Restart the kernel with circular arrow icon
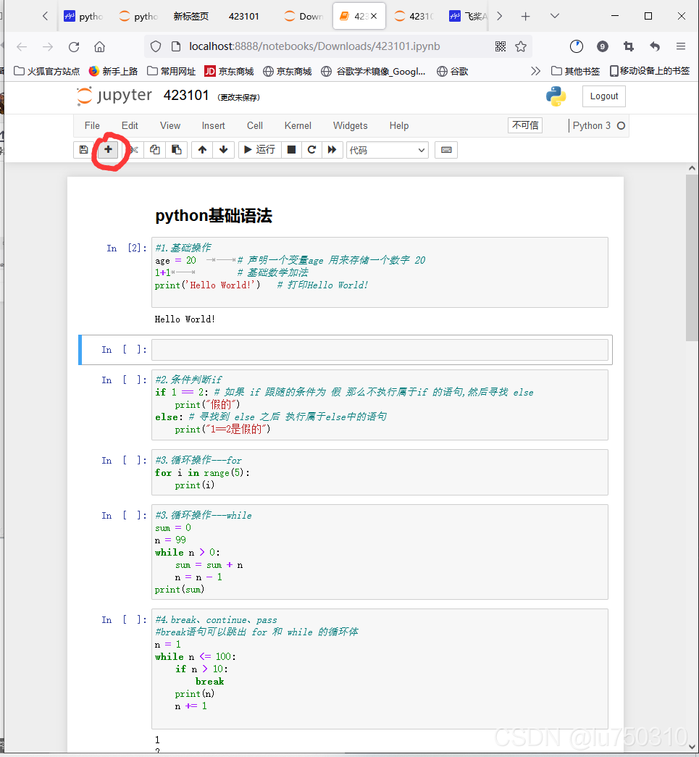 pyautogui.click(x=311, y=150)
